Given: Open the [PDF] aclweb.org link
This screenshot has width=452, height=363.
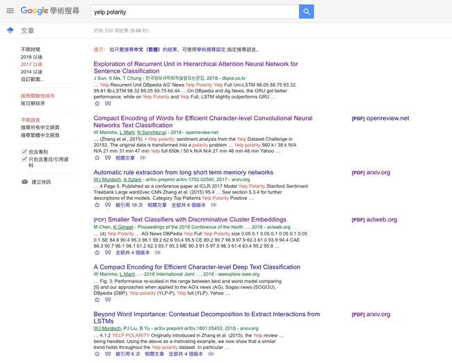Looking at the screenshot, I should pos(374,220).
